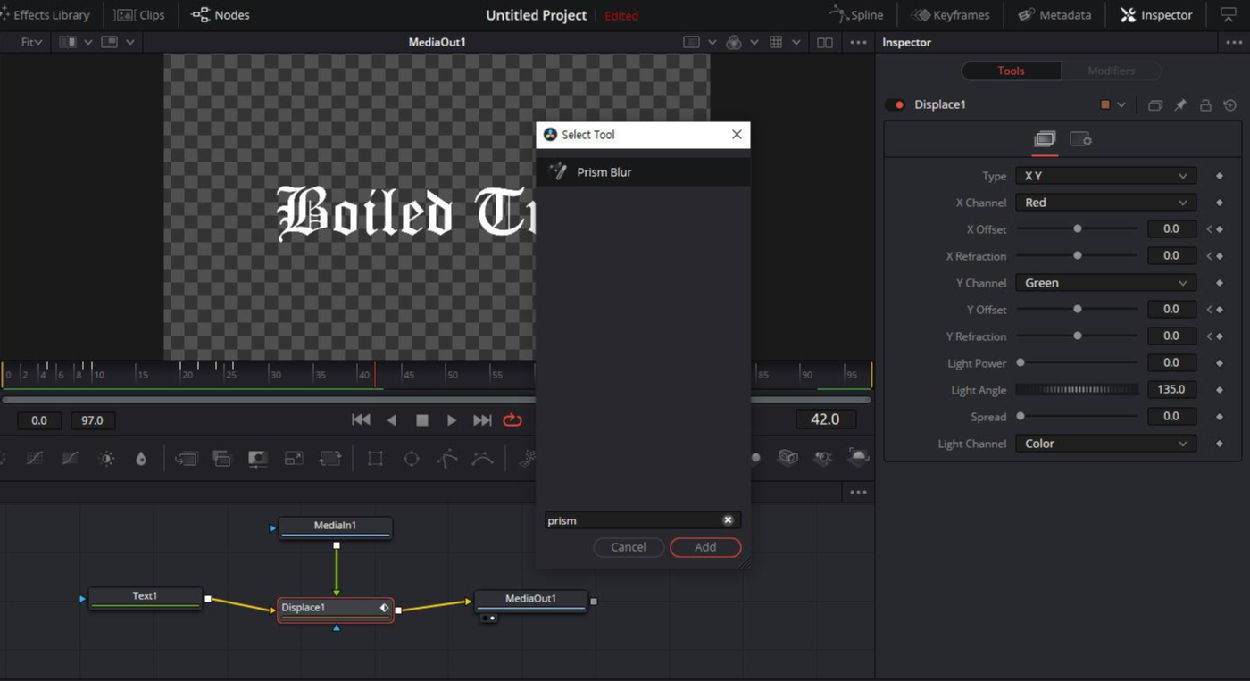The width and height of the screenshot is (1250, 681).
Task: Choose Prism Blur from the tool list
Action: click(643, 172)
